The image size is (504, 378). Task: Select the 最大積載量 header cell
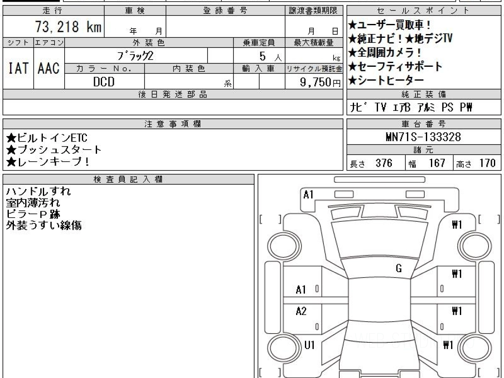point(314,42)
